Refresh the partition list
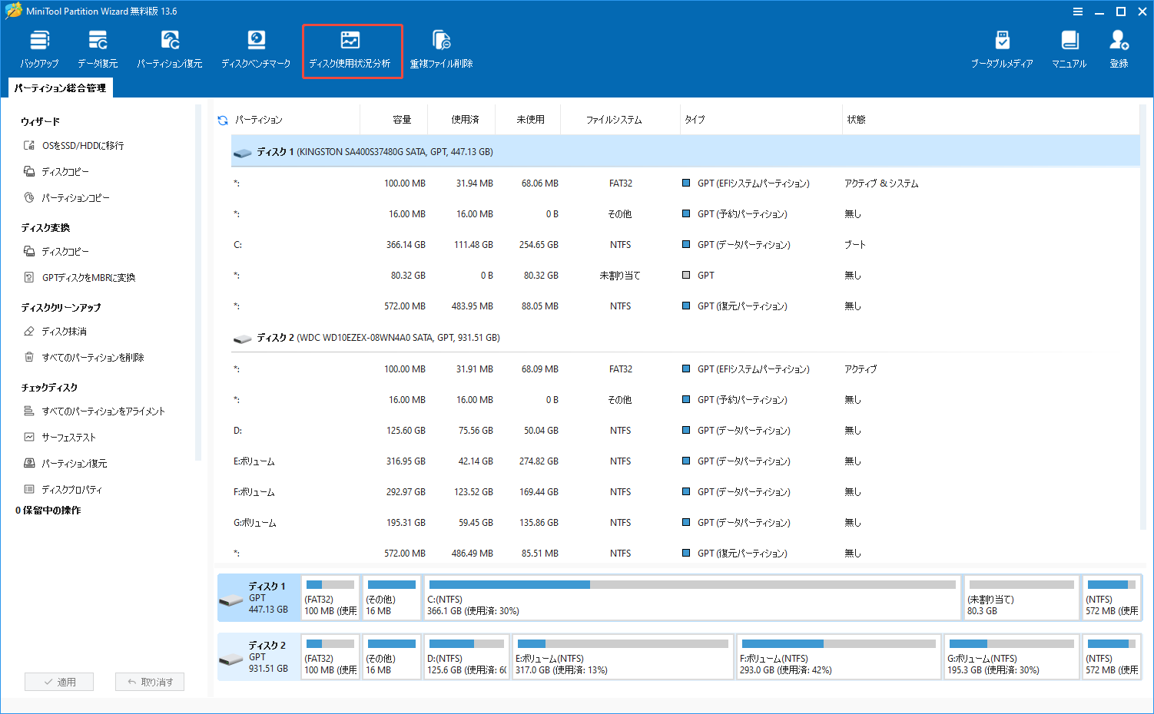The width and height of the screenshot is (1154, 714). [x=222, y=119]
